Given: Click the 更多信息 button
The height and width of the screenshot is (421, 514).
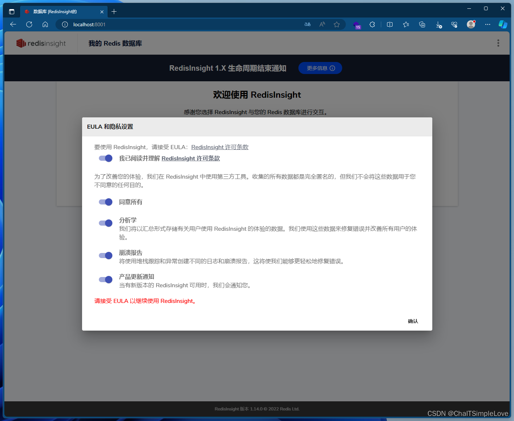Looking at the screenshot, I should click(x=320, y=68).
